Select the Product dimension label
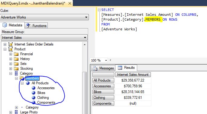The height and width of the screenshot is (114, 207). coord(20,49)
